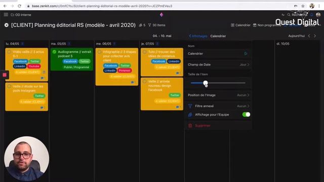Reload the page in browser
Image resolution: width=324 pixels, height=182 pixels.
[19, 6]
